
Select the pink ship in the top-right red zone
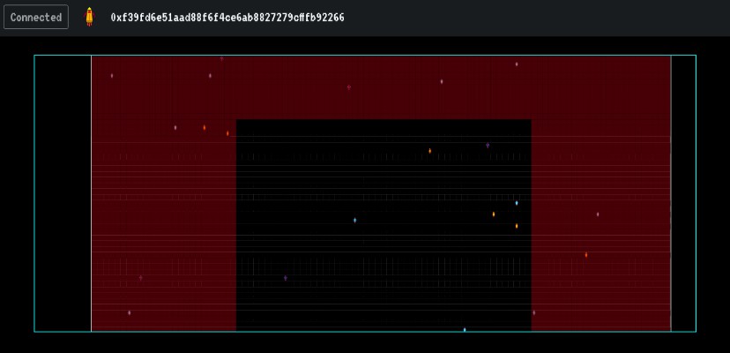(517, 64)
